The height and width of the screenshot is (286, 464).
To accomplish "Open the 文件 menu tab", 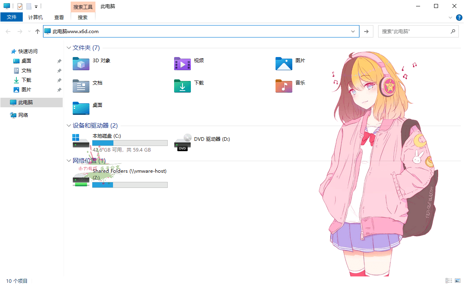I will [12, 17].
